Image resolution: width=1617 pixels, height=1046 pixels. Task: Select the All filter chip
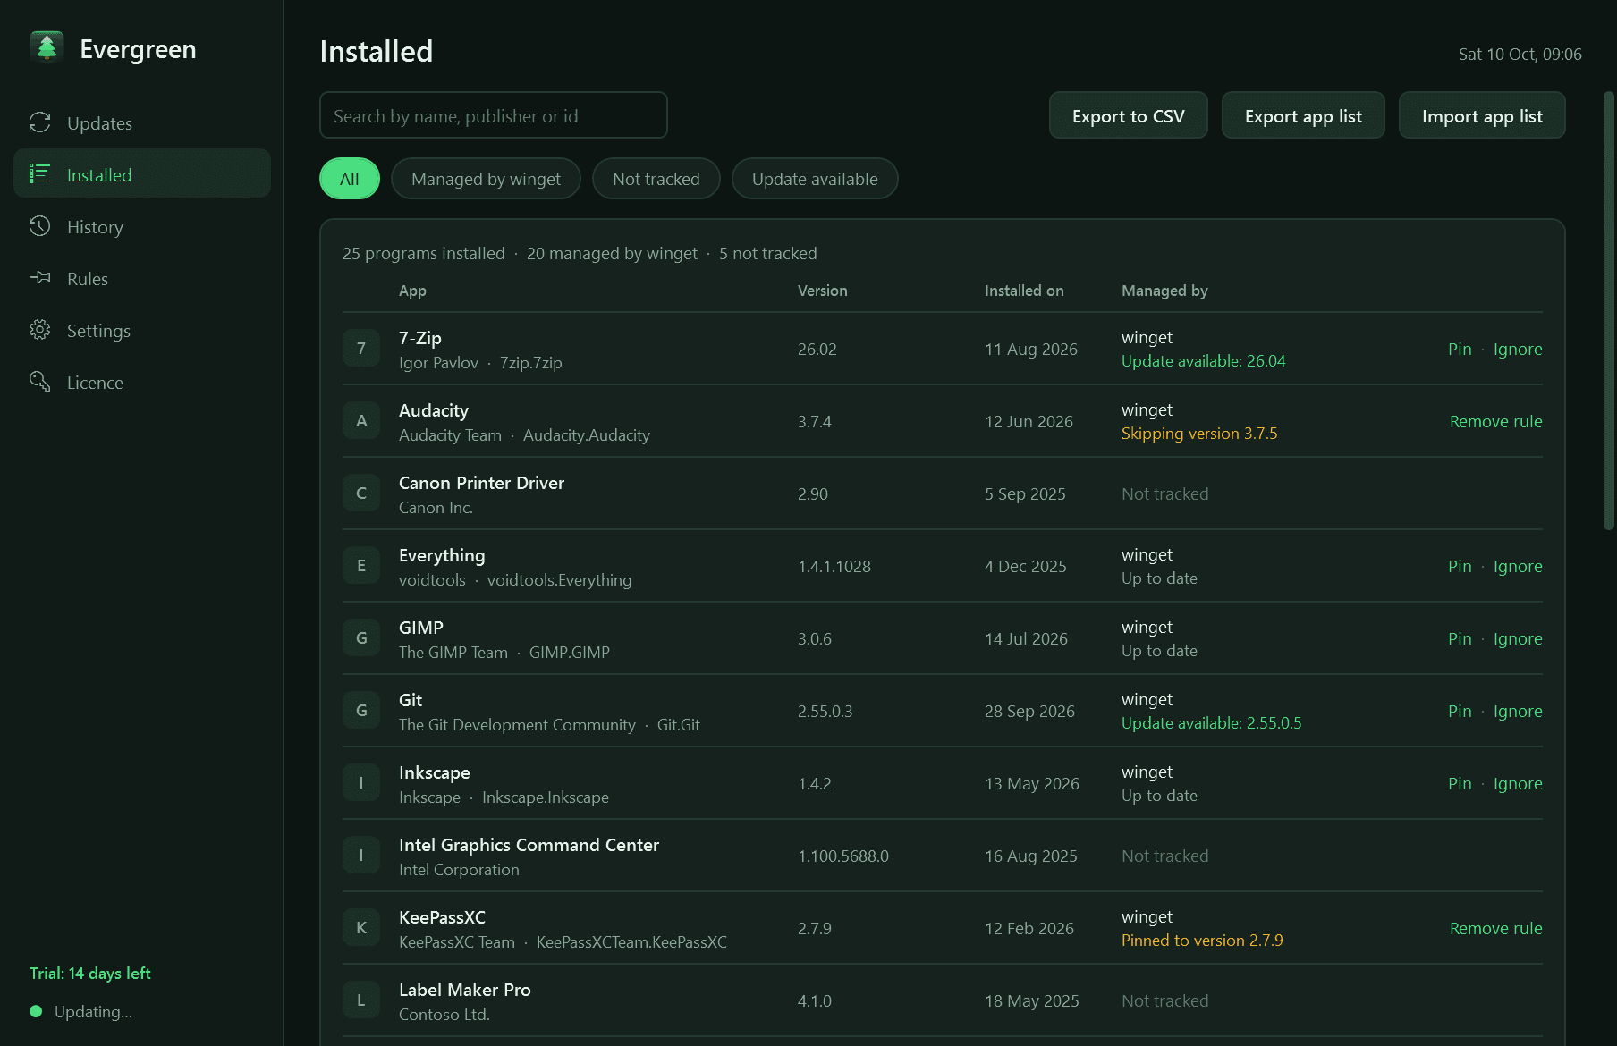click(x=350, y=179)
